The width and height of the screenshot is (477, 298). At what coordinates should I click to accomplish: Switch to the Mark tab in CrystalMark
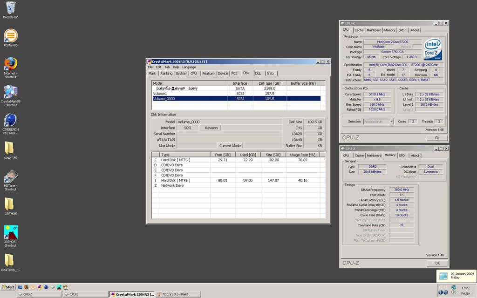click(x=152, y=73)
